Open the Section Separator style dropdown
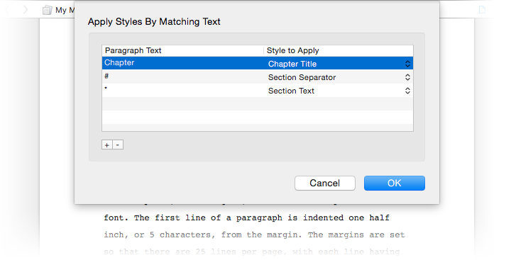 click(x=339, y=77)
